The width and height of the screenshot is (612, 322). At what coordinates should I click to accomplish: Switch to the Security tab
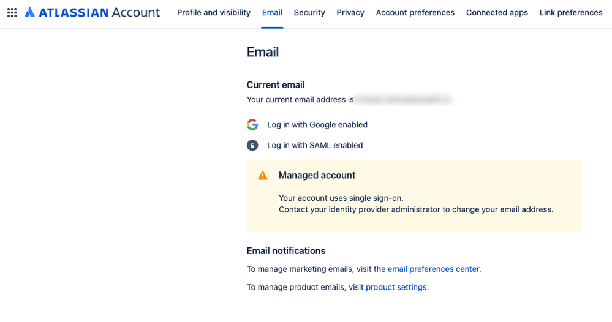309,12
